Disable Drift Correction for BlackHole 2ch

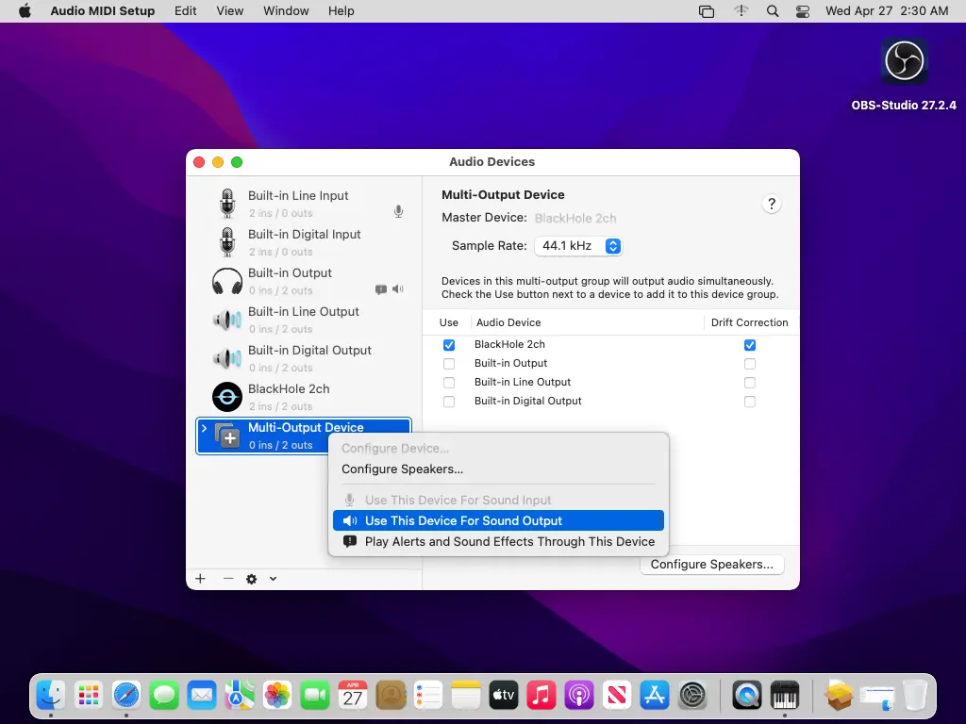(x=750, y=345)
